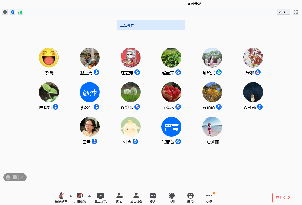Click the blue security shield icon
This screenshot has width=302, height=205.
tap(13, 12)
